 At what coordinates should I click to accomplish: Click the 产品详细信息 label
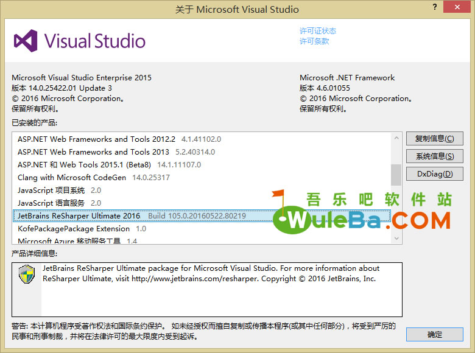[34, 253]
